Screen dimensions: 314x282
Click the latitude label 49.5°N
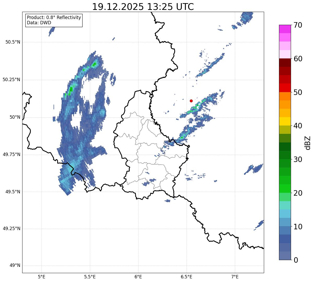tap(13, 192)
